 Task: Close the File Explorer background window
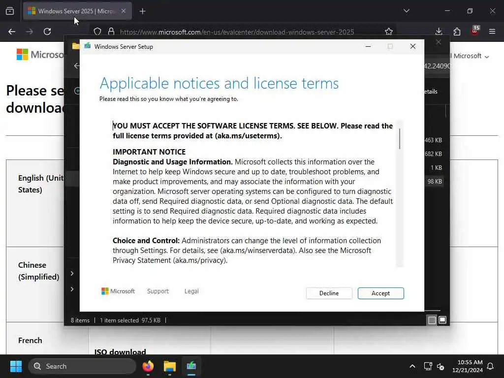439,42
